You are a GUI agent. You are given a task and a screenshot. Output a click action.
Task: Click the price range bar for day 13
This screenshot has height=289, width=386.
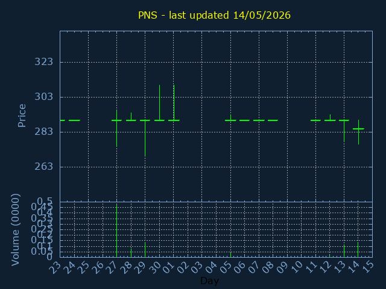[x=344, y=131]
